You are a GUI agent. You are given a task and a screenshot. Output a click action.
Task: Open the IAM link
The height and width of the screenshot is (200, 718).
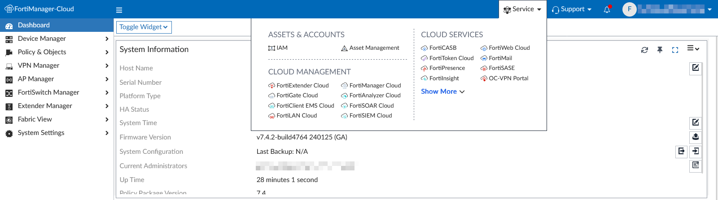(x=281, y=48)
